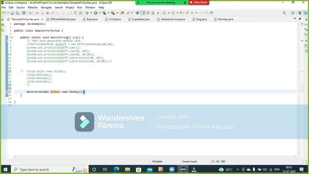The width and height of the screenshot is (309, 174).
Task: Click the Forward navigation arrow icon
Action: [x=201, y=13]
